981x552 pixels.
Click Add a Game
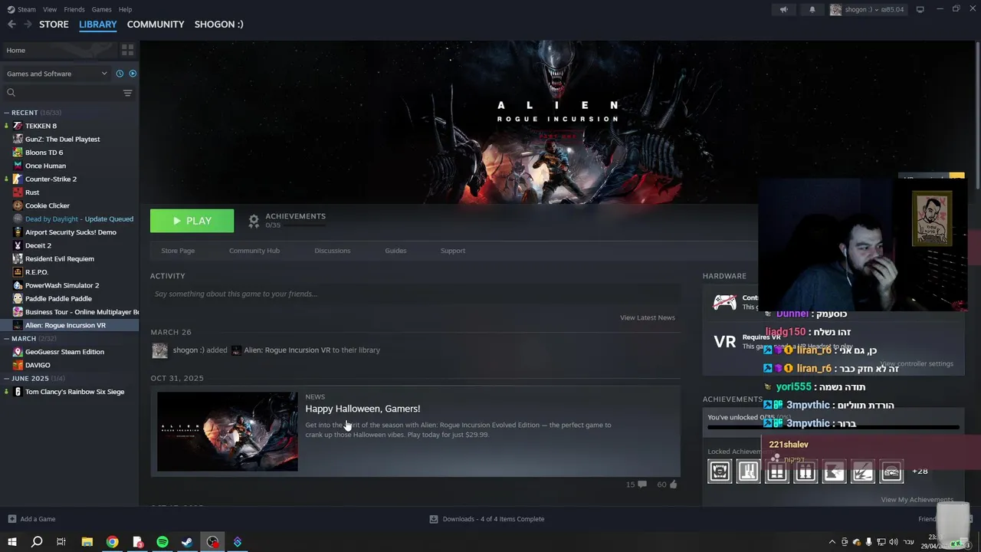pos(31,519)
